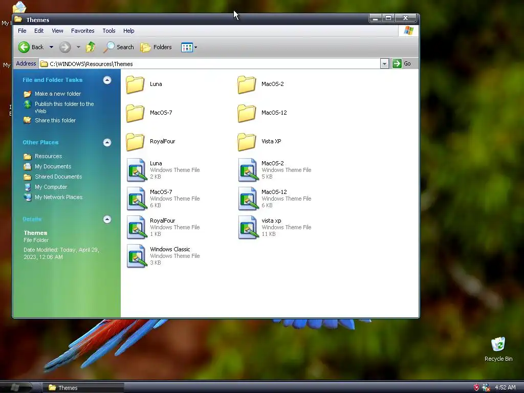Open My Network Places link
Viewport: 524px width, 393px height.
point(53,197)
